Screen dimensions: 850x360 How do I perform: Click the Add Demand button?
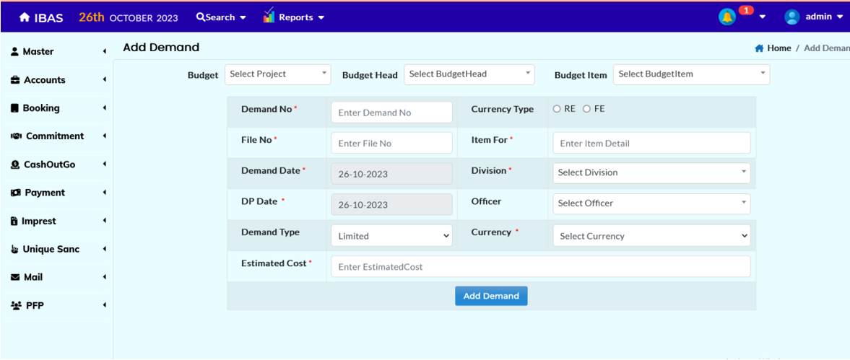click(x=491, y=296)
